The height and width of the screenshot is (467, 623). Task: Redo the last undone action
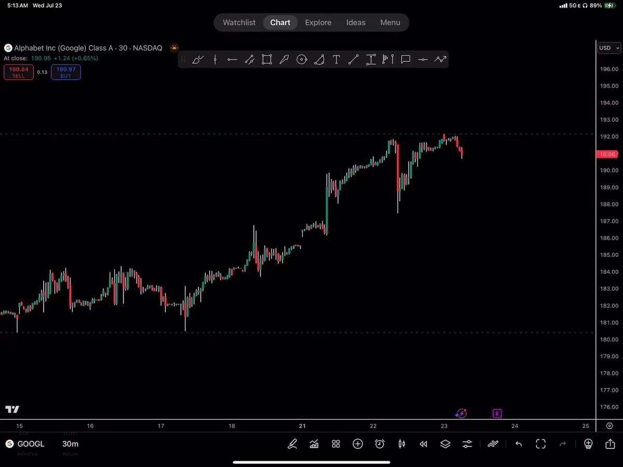pos(563,444)
